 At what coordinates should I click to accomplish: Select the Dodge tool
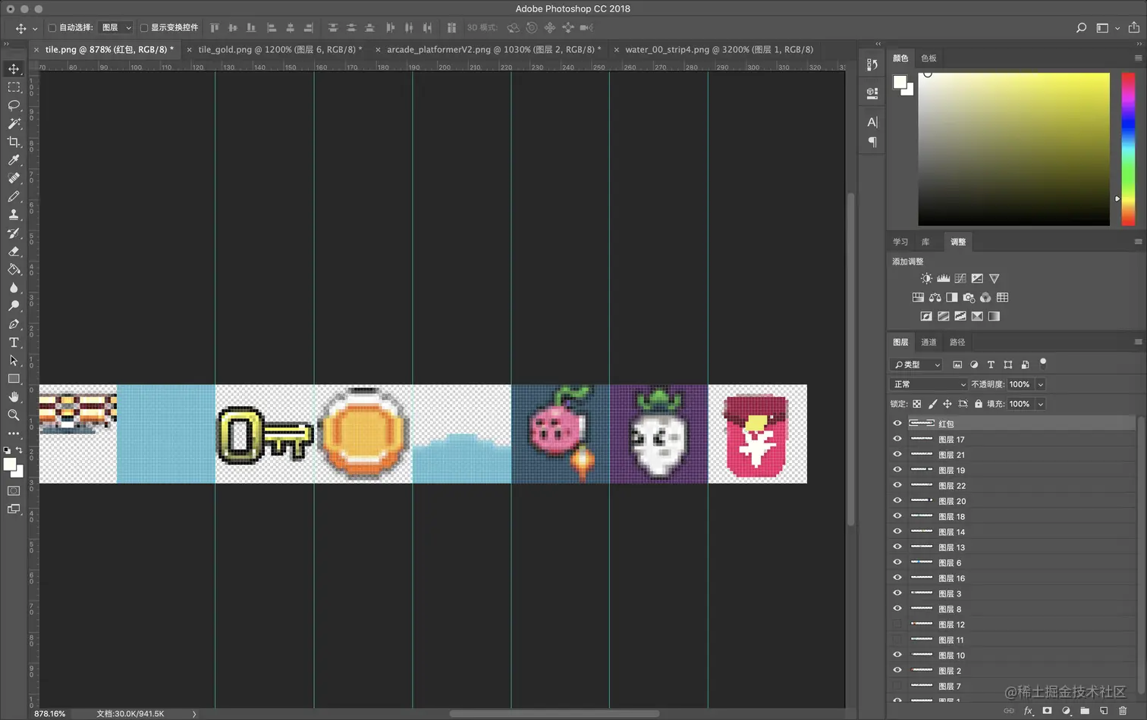[x=14, y=305]
